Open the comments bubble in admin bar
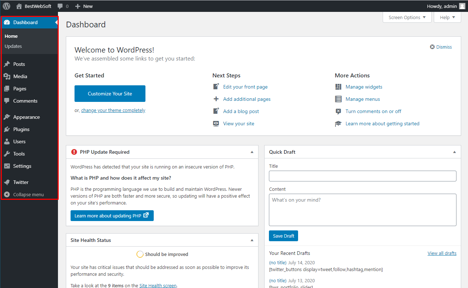The height and width of the screenshot is (288, 468). (x=60, y=6)
